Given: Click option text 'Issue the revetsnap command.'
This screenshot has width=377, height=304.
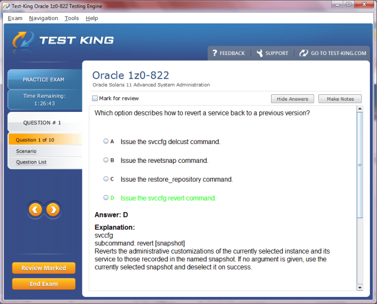Looking at the screenshot, I should point(164,160).
